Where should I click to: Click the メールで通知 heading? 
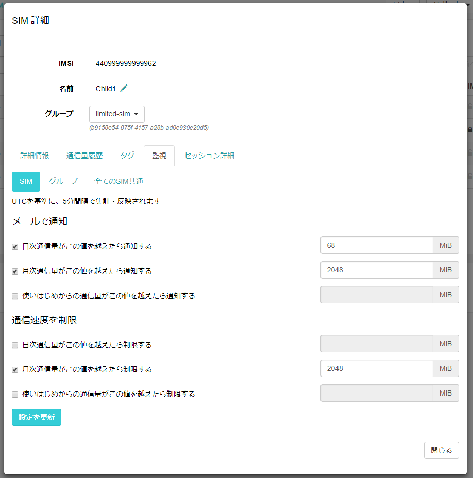pos(40,221)
